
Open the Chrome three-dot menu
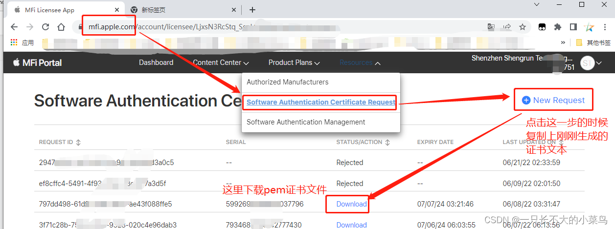(x=606, y=27)
